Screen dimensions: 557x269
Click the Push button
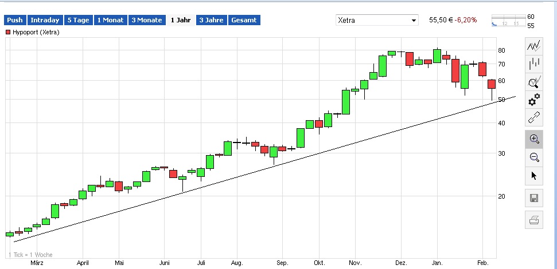coord(15,20)
